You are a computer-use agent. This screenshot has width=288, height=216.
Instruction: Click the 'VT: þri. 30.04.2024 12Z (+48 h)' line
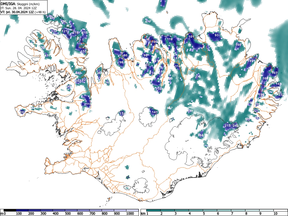coord(23,12)
